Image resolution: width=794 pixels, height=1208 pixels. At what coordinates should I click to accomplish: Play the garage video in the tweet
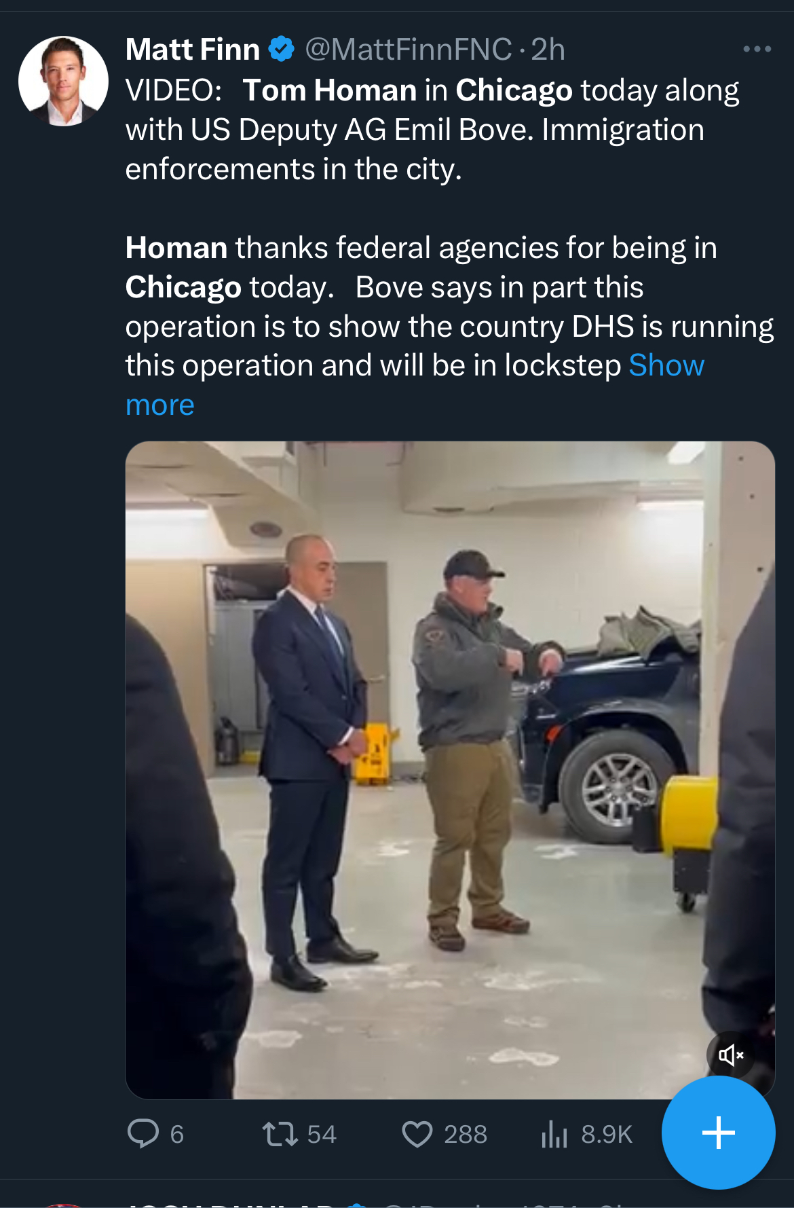pos(450,770)
